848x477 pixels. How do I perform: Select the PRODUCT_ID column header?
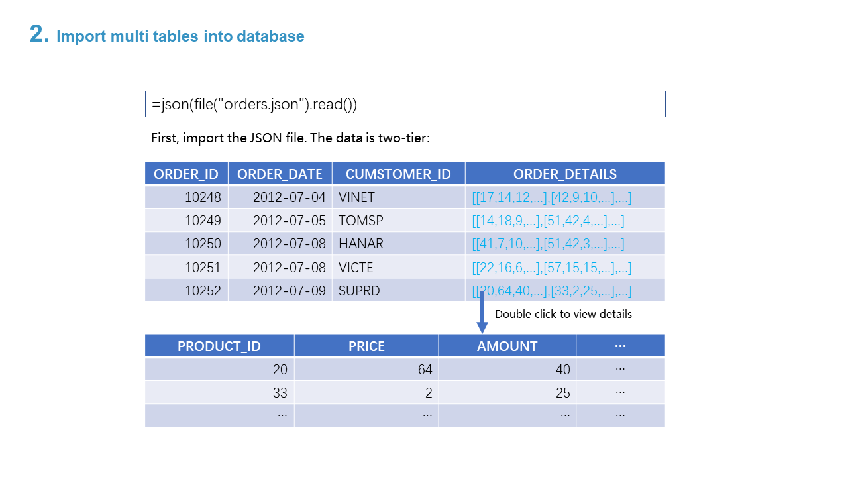[219, 346]
